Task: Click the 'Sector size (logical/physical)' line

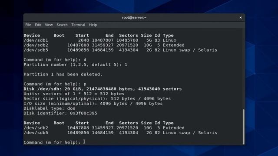Action: (x=97, y=98)
